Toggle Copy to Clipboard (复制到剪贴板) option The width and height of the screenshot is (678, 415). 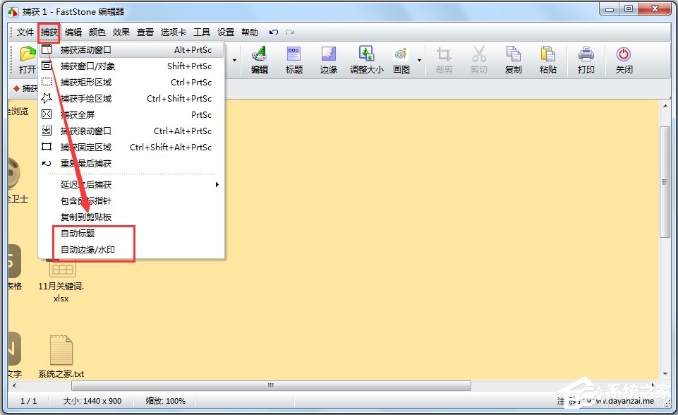coord(86,217)
